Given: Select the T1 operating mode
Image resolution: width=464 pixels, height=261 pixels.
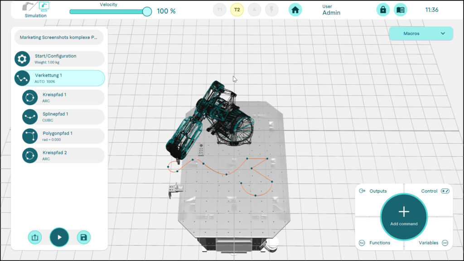Looking at the screenshot, I should (220, 10).
